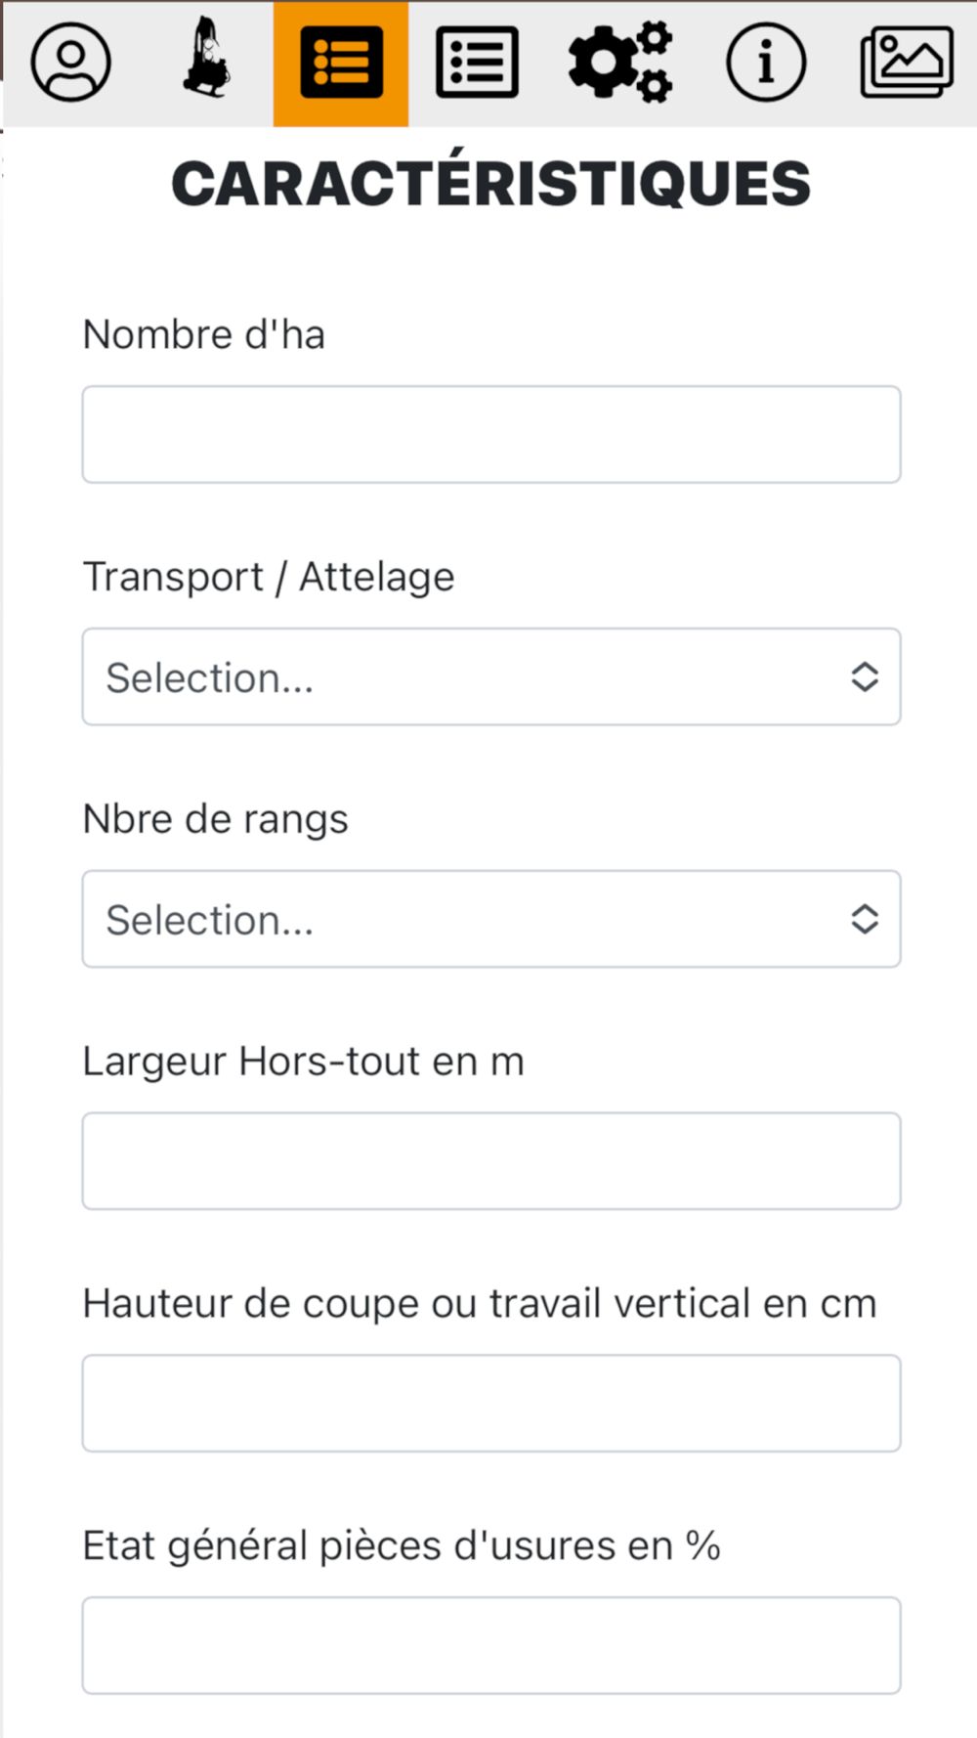Viewport: 977px width, 1738px height.
Task: Open the outlined detail list tab icon
Action: tap(477, 64)
